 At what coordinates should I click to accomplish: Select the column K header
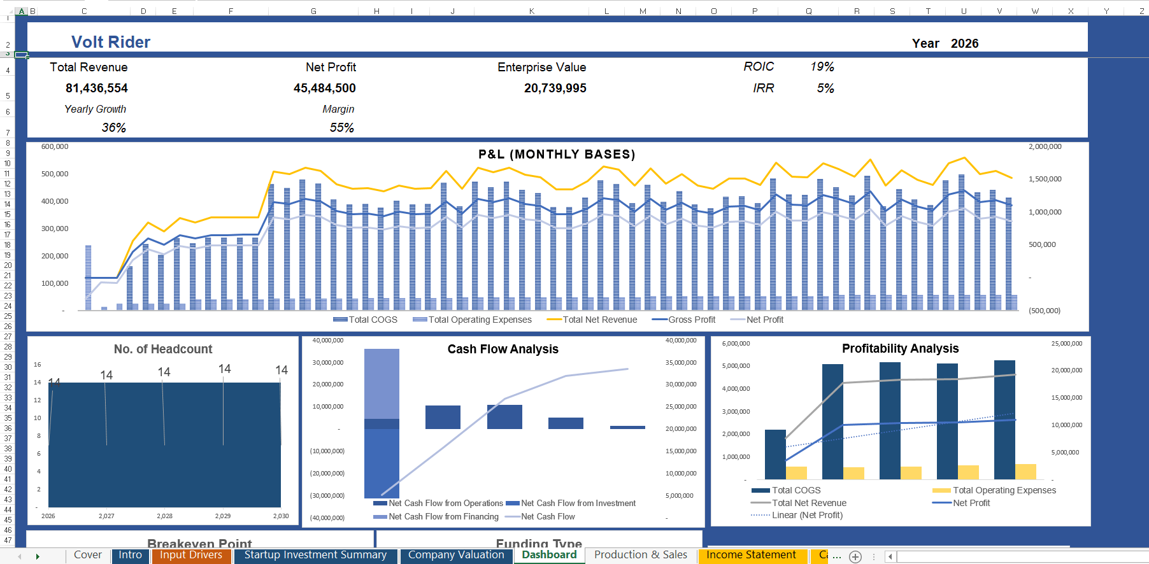click(x=531, y=11)
